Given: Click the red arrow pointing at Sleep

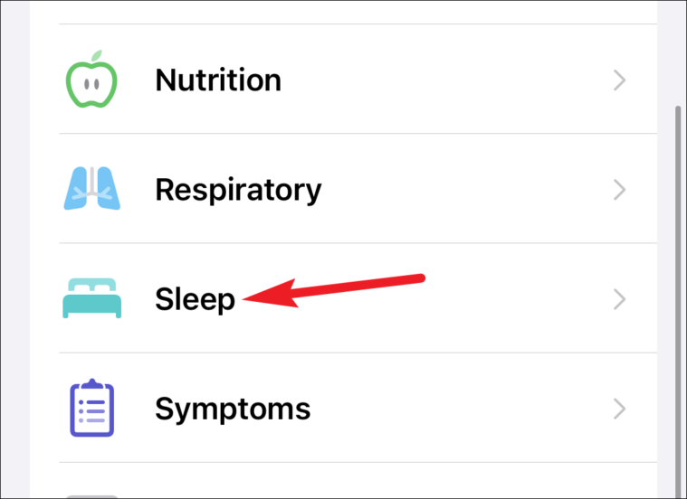Looking at the screenshot, I should pos(334,291).
